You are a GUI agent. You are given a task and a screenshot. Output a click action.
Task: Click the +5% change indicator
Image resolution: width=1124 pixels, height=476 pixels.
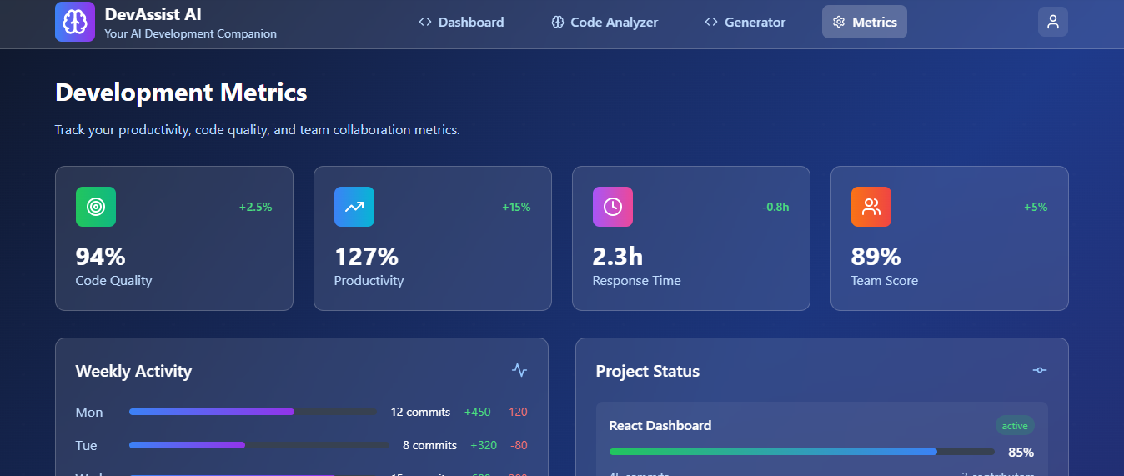click(x=1036, y=207)
